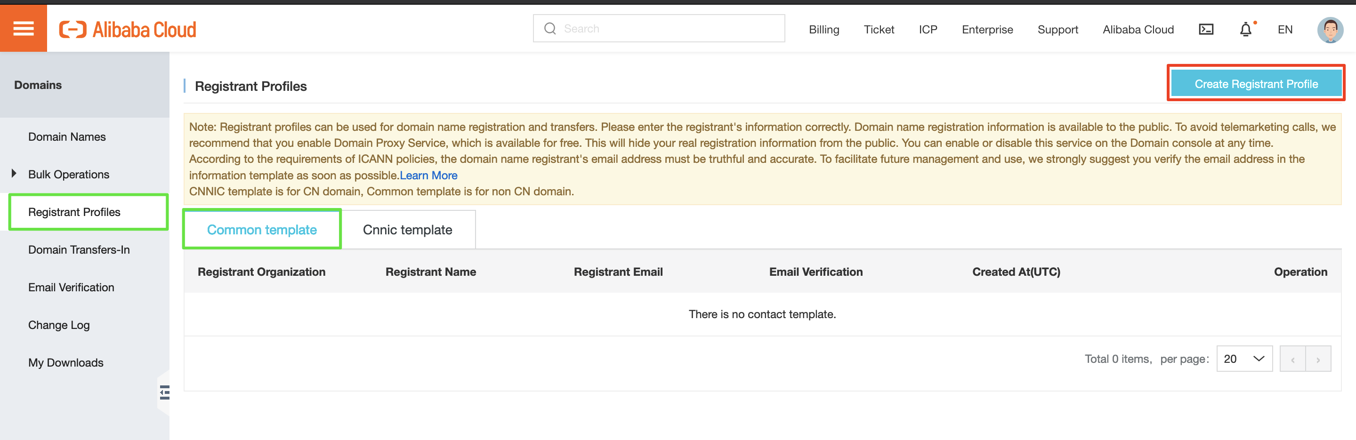Viewport: 1356px width, 440px height.
Task: Collapse the sidebar using the fold icon
Action: [164, 392]
